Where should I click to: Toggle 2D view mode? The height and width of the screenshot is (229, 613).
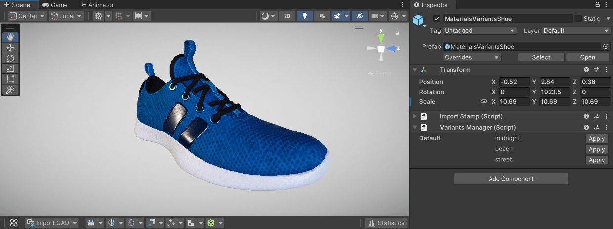coord(287,16)
